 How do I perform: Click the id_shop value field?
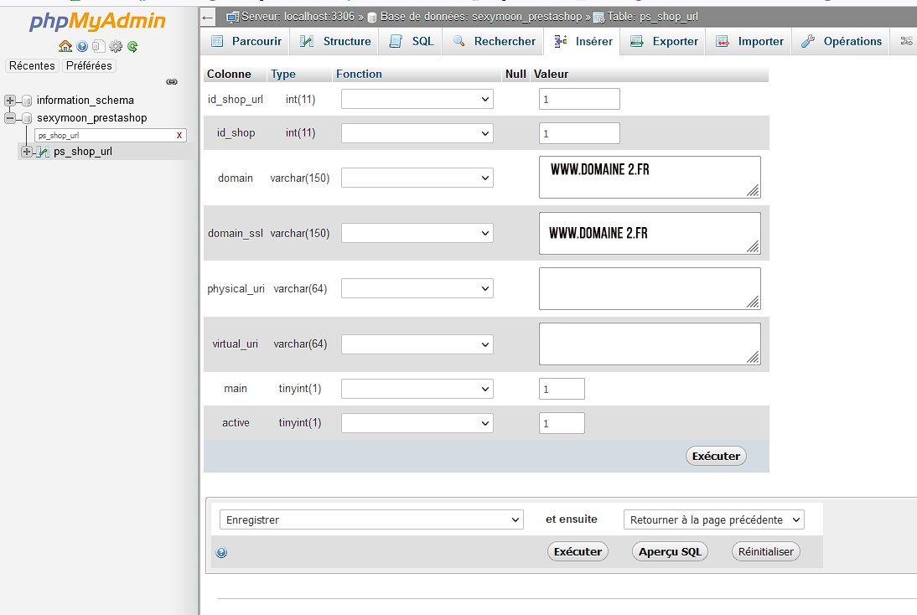(579, 133)
